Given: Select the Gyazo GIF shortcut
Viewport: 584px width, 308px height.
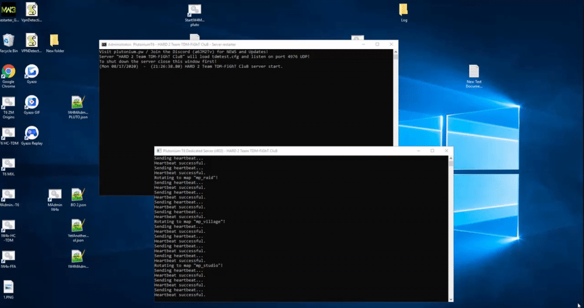Looking at the screenshot, I should (32, 105).
